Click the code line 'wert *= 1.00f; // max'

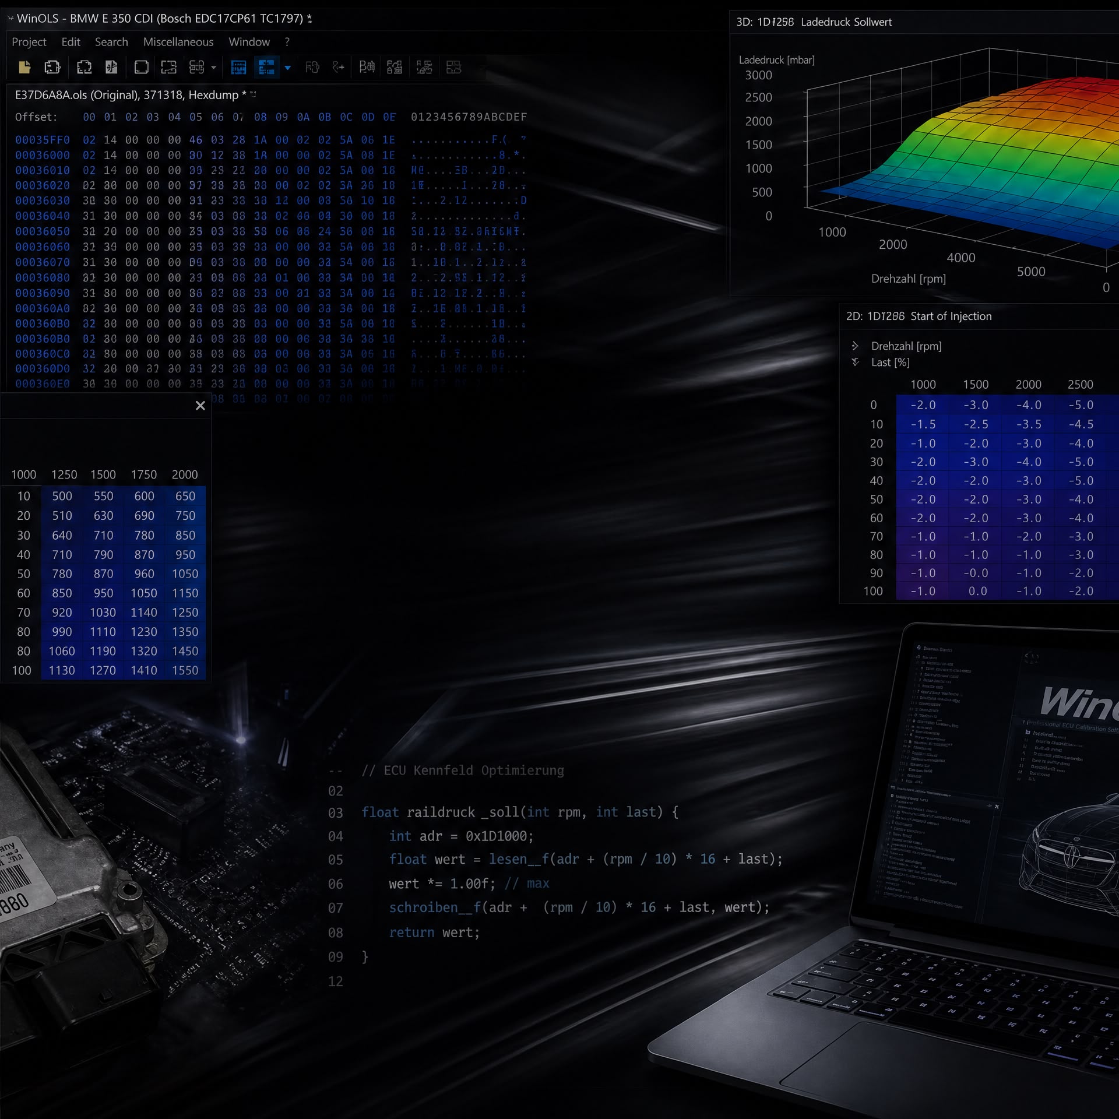pos(469,884)
